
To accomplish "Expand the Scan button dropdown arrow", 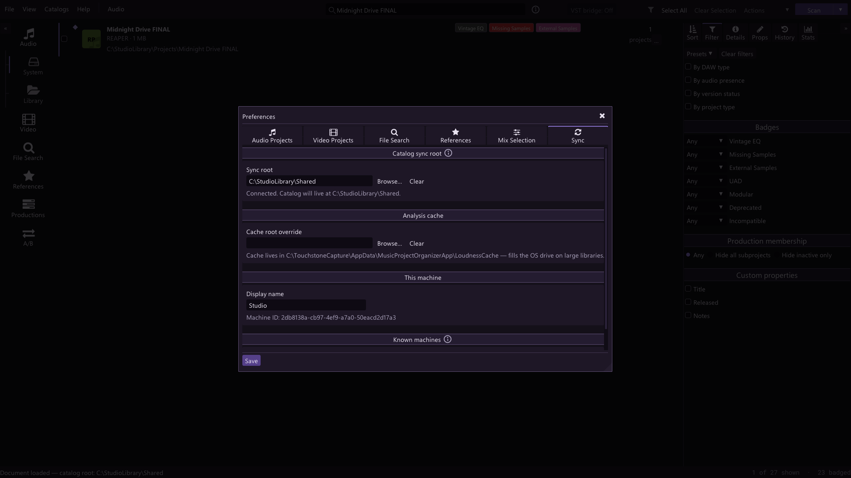I will click(840, 10).
